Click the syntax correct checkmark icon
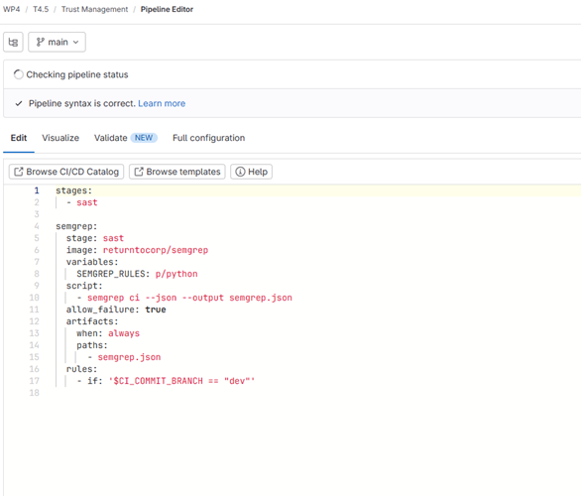Viewport: 581px width, 496px height. (19, 103)
